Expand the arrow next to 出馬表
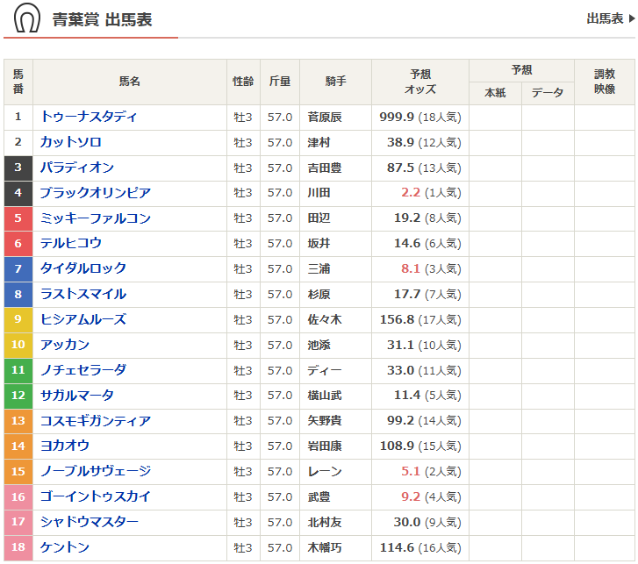 coord(632,18)
